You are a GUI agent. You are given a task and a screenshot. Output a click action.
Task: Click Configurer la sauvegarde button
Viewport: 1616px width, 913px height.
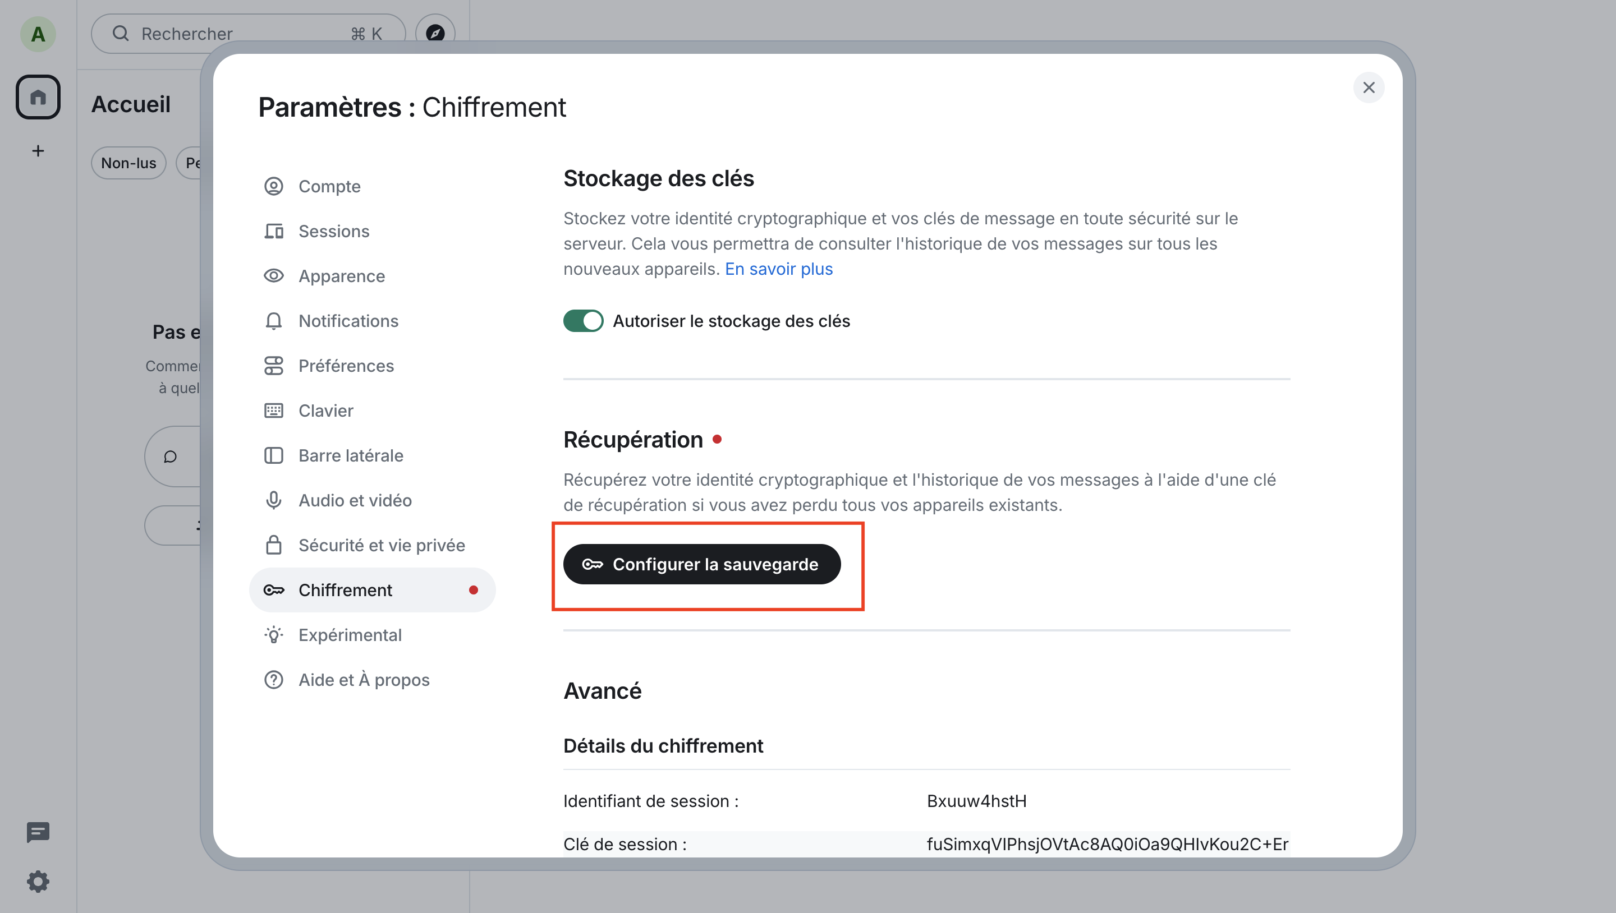(x=701, y=564)
